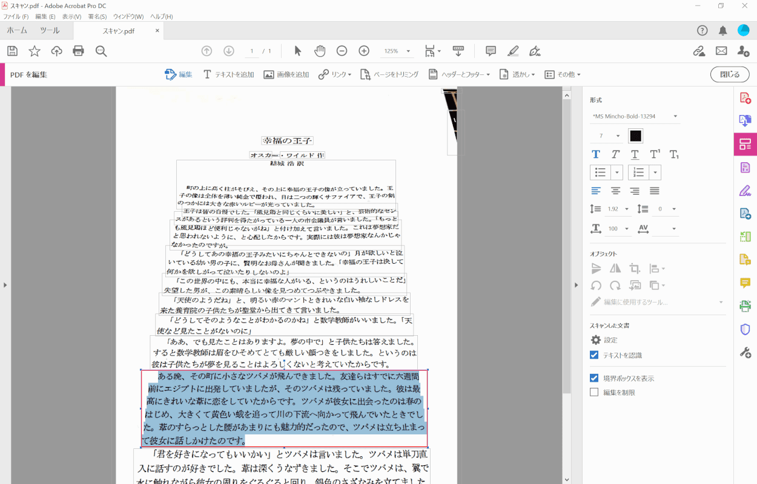The image size is (757, 484).
Task: Open ヘッダーとフッター menu button
Action: pos(459,74)
